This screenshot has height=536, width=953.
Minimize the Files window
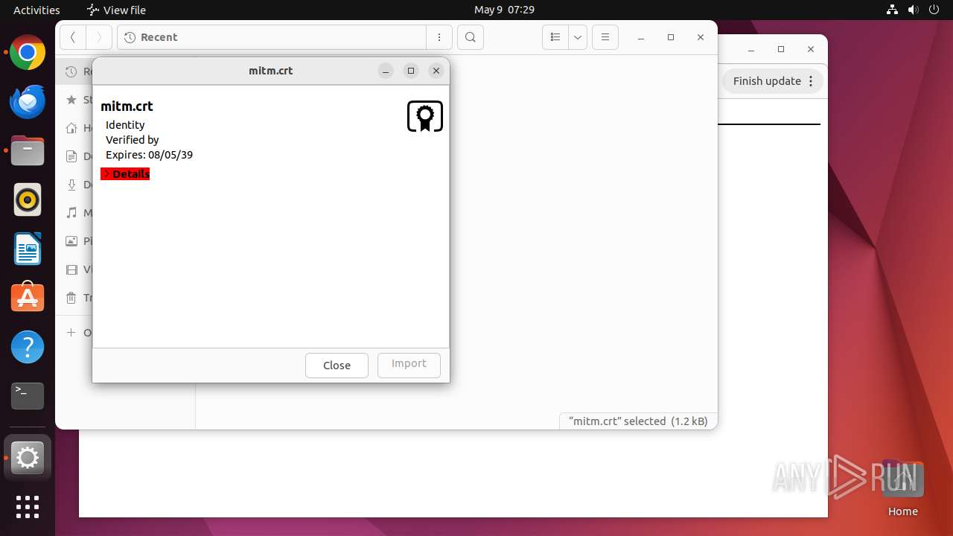pos(641,37)
